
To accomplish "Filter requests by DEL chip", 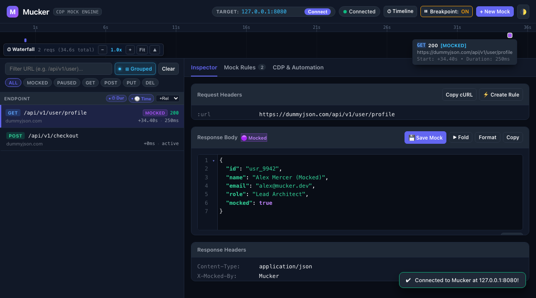I will [150, 83].
